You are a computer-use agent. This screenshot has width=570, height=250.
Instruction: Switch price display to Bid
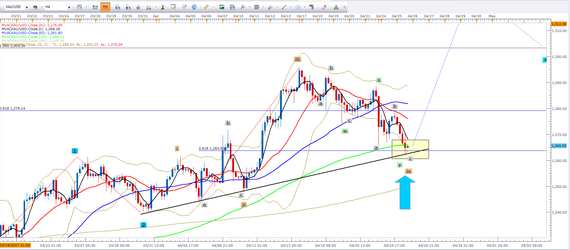coord(95,7)
